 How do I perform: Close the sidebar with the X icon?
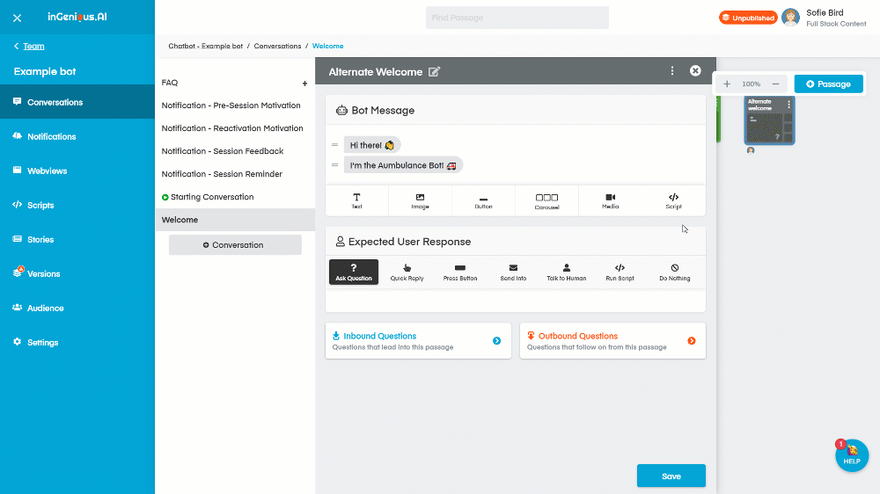point(17,18)
